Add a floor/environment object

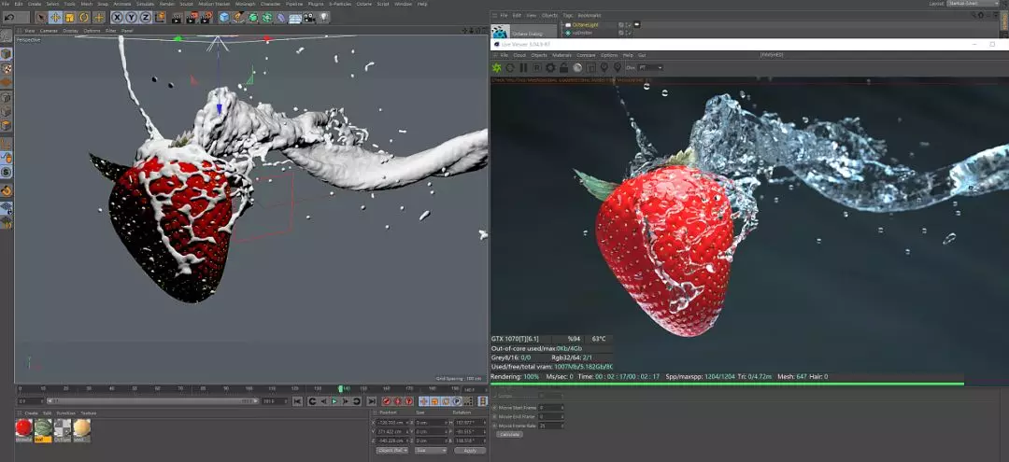[295, 18]
